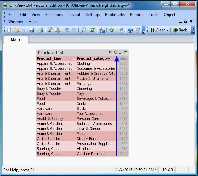Image resolution: width=198 pixels, height=176 pixels.
Task: Expand the Clear button dropdown arrow
Action: 167,30
